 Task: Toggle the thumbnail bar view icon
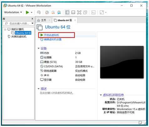[x=73, y=13]
